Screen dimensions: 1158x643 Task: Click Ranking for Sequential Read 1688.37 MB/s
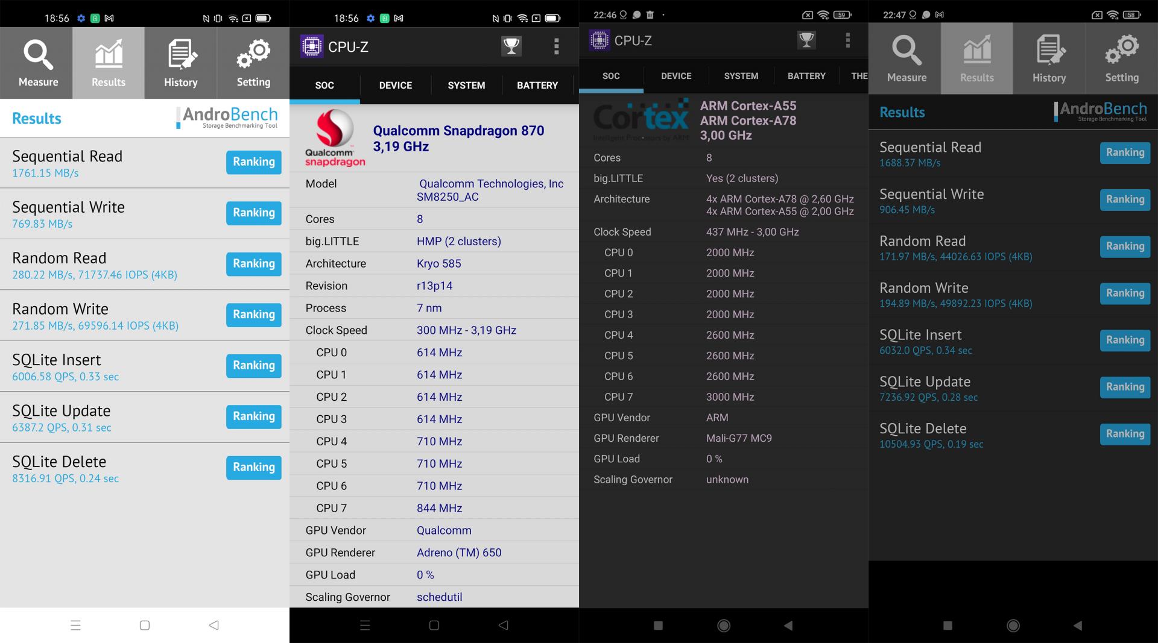pyautogui.click(x=1125, y=152)
